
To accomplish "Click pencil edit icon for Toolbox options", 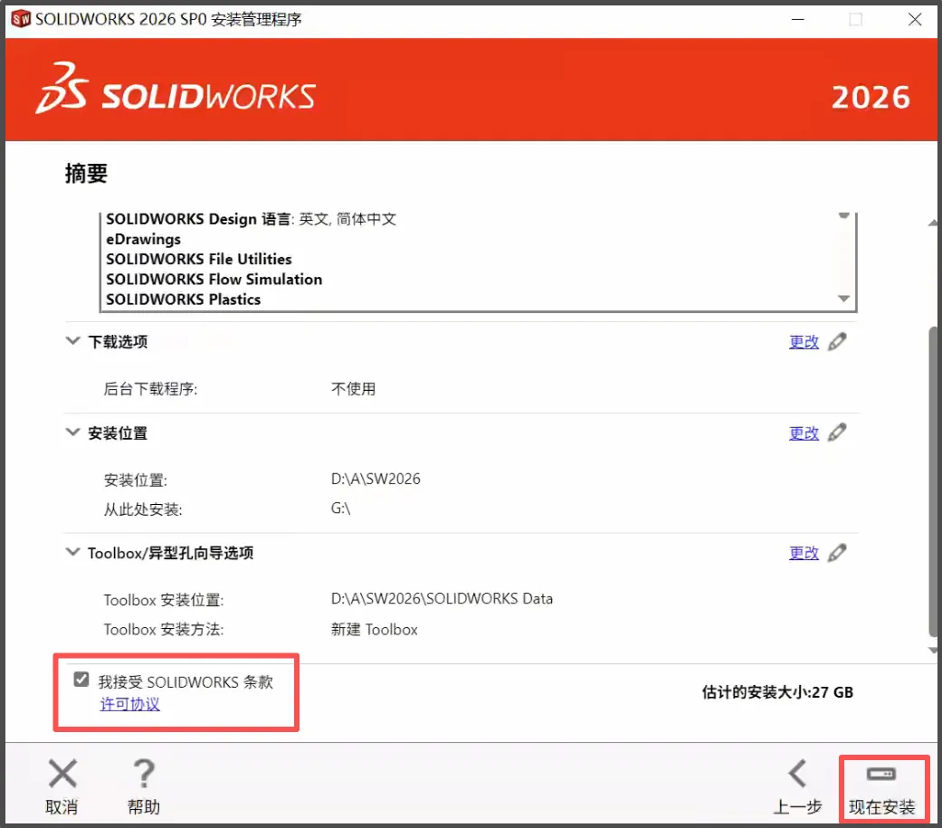I will (837, 552).
